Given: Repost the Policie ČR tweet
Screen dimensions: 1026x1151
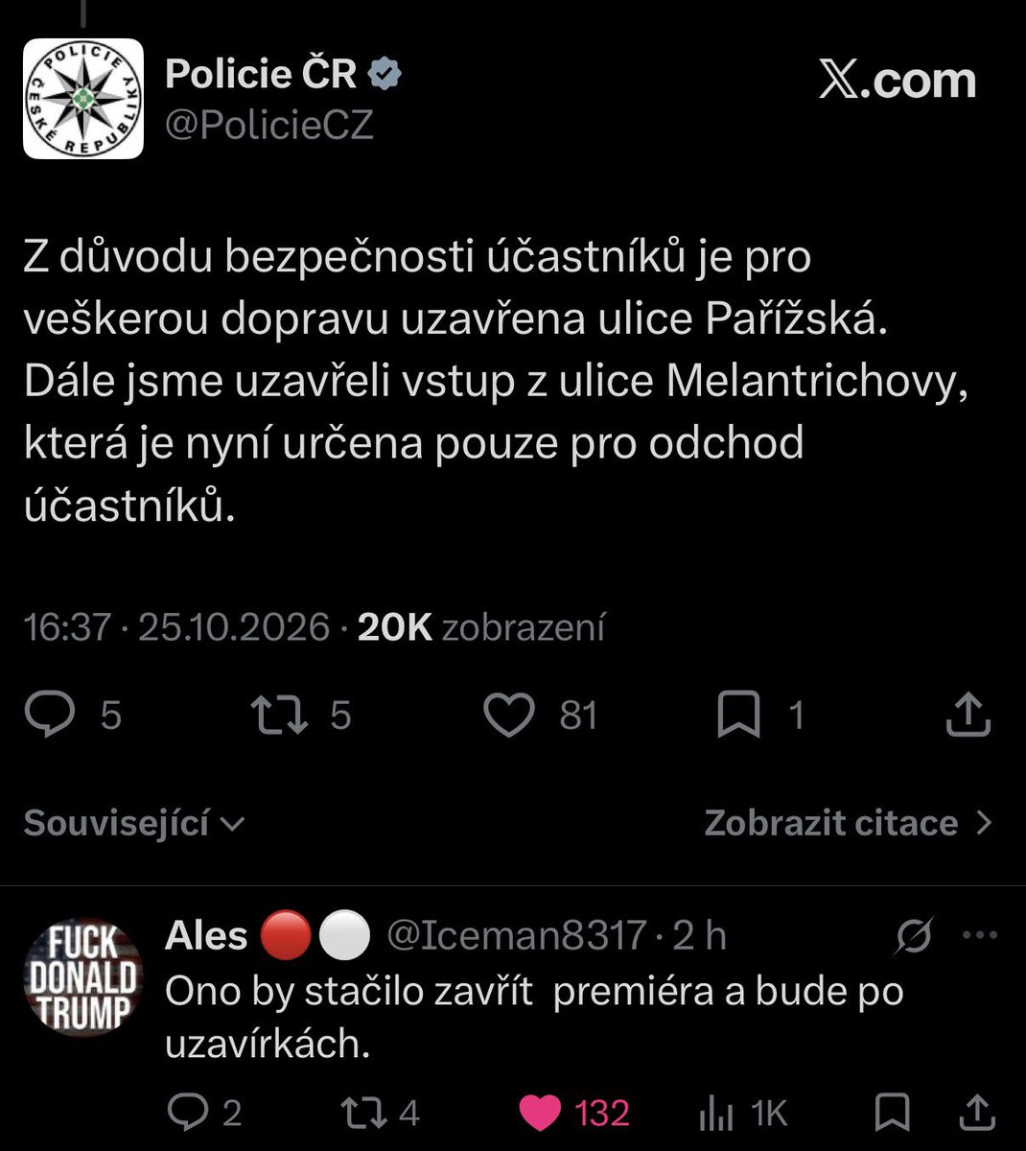Looking at the screenshot, I should tap(279, 716).
